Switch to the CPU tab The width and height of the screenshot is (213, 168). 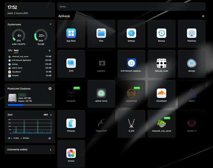10,51
